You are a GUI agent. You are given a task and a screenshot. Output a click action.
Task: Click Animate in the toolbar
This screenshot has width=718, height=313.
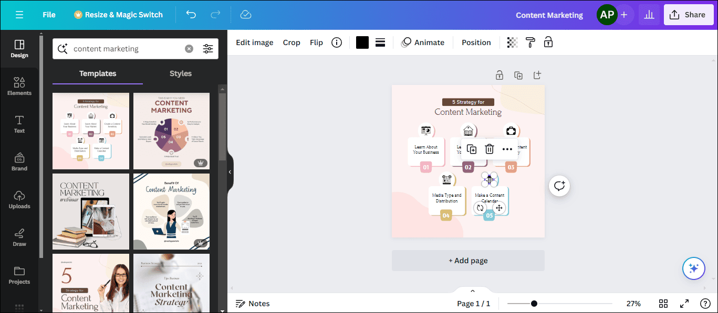click(x=423, y=42)
